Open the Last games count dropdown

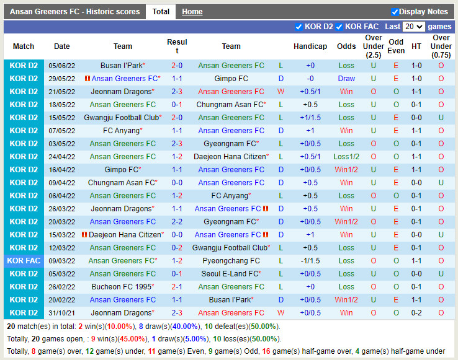coord(413,27)
